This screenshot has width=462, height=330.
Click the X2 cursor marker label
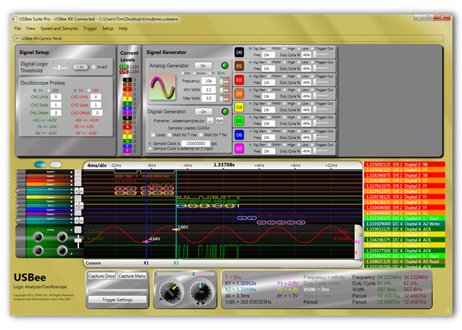click(x=176, y=263)
